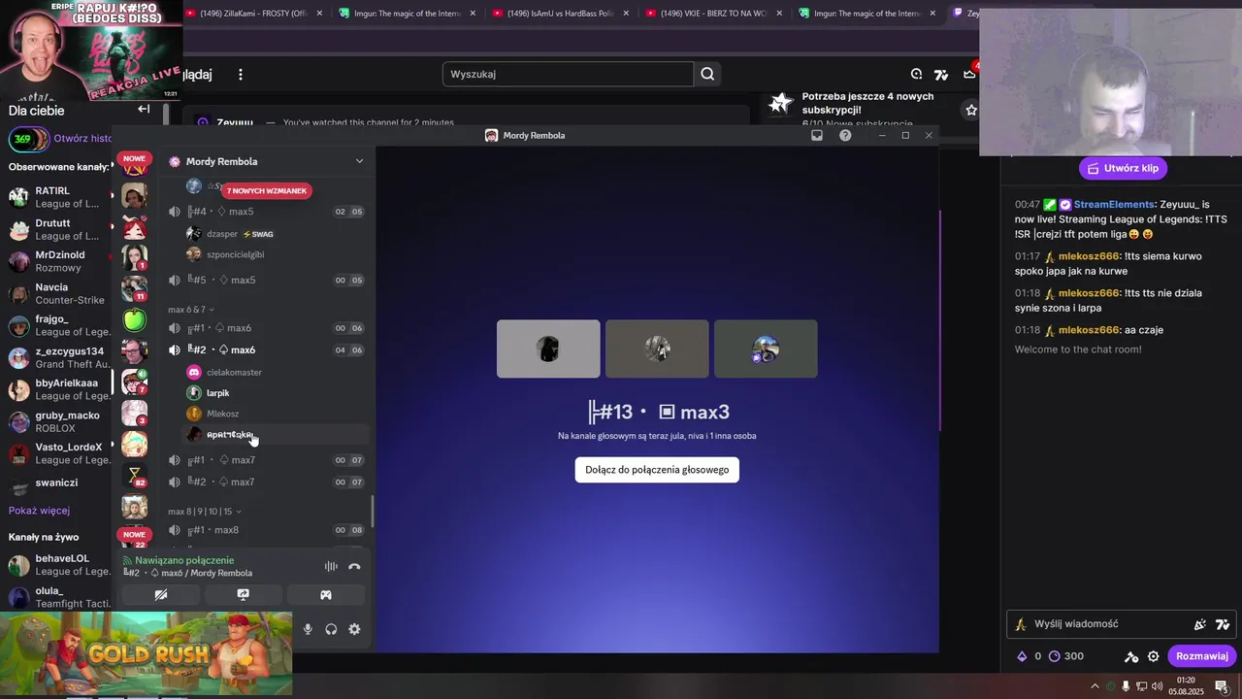This screenshot has width=1242, height=699.
Task: Show hidden system tray icons chevron
Action: pyautogui.click(x=1095, y=686)
